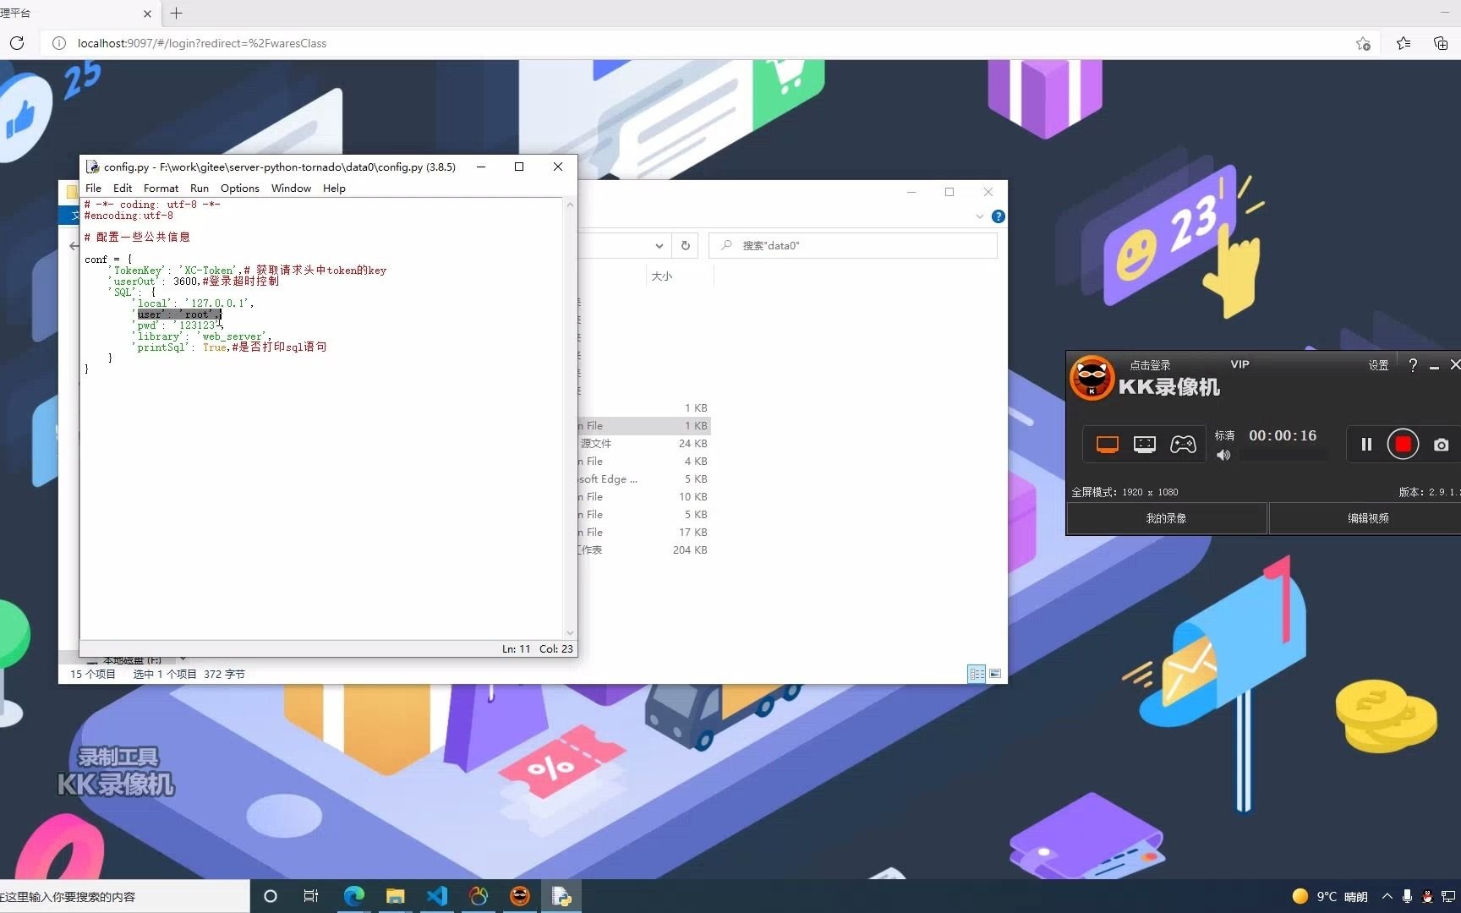Close the current browser tab
The height and width of the screenshot is (913, 1461).
(x=147, y=14)
